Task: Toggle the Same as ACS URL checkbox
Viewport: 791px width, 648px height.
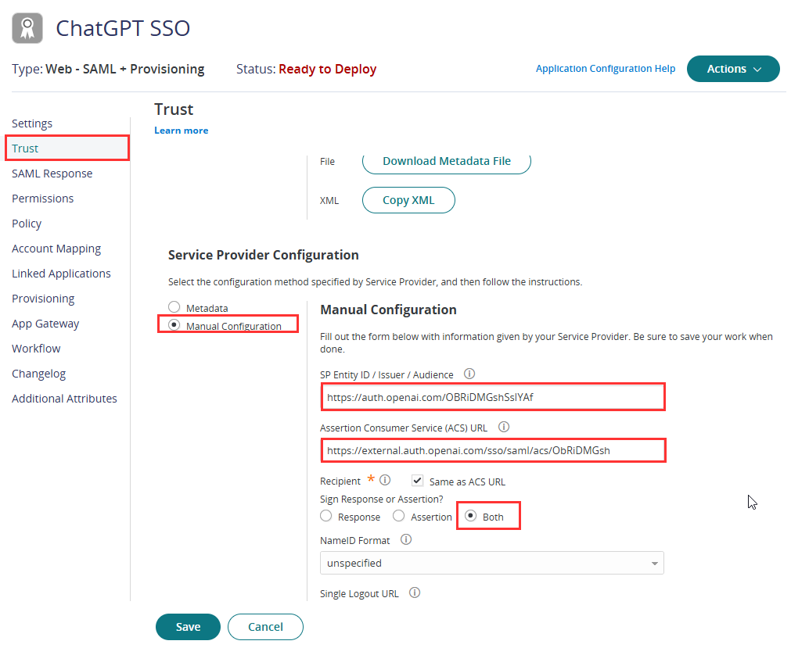Action: click(x=417, y=481)
